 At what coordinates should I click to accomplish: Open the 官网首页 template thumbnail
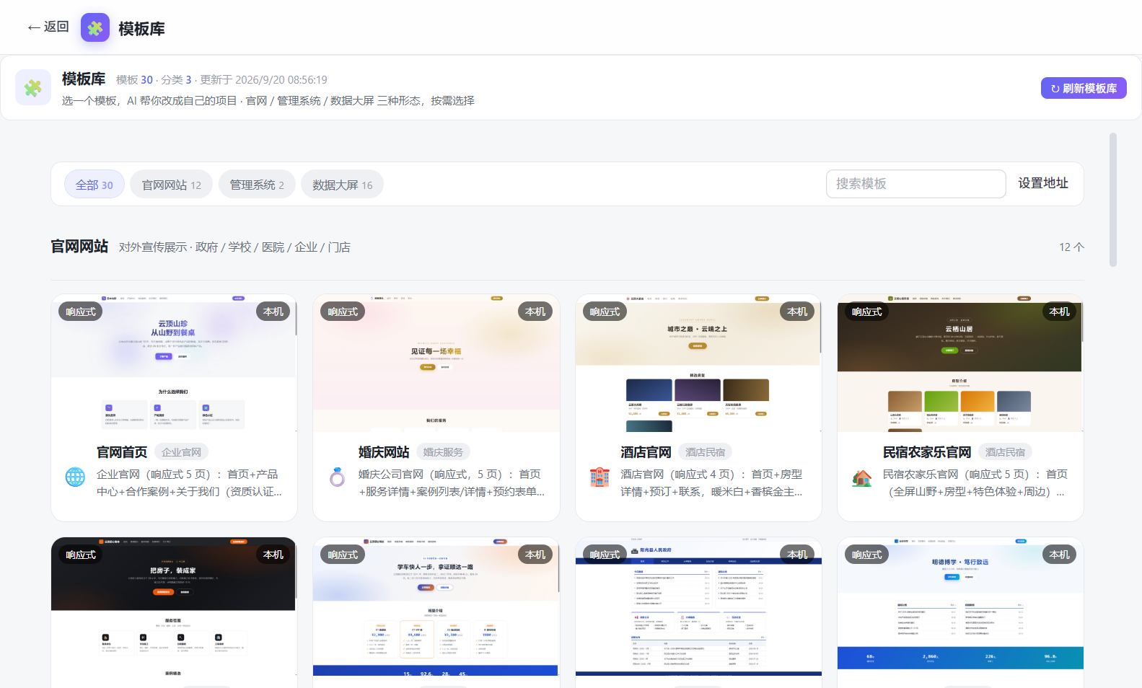coord(174,363)
